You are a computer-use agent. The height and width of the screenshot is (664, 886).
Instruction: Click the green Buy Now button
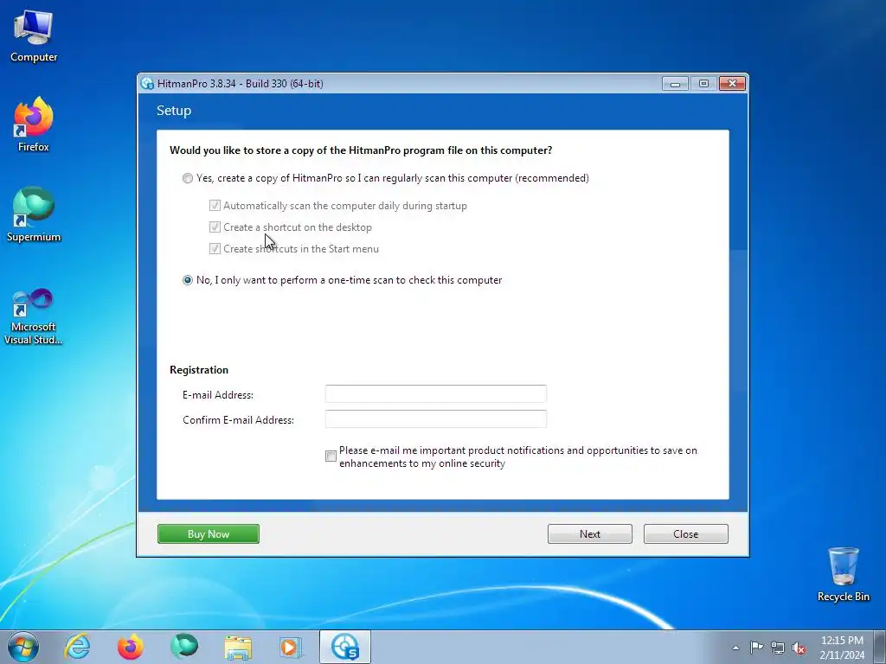coord(209,534)
